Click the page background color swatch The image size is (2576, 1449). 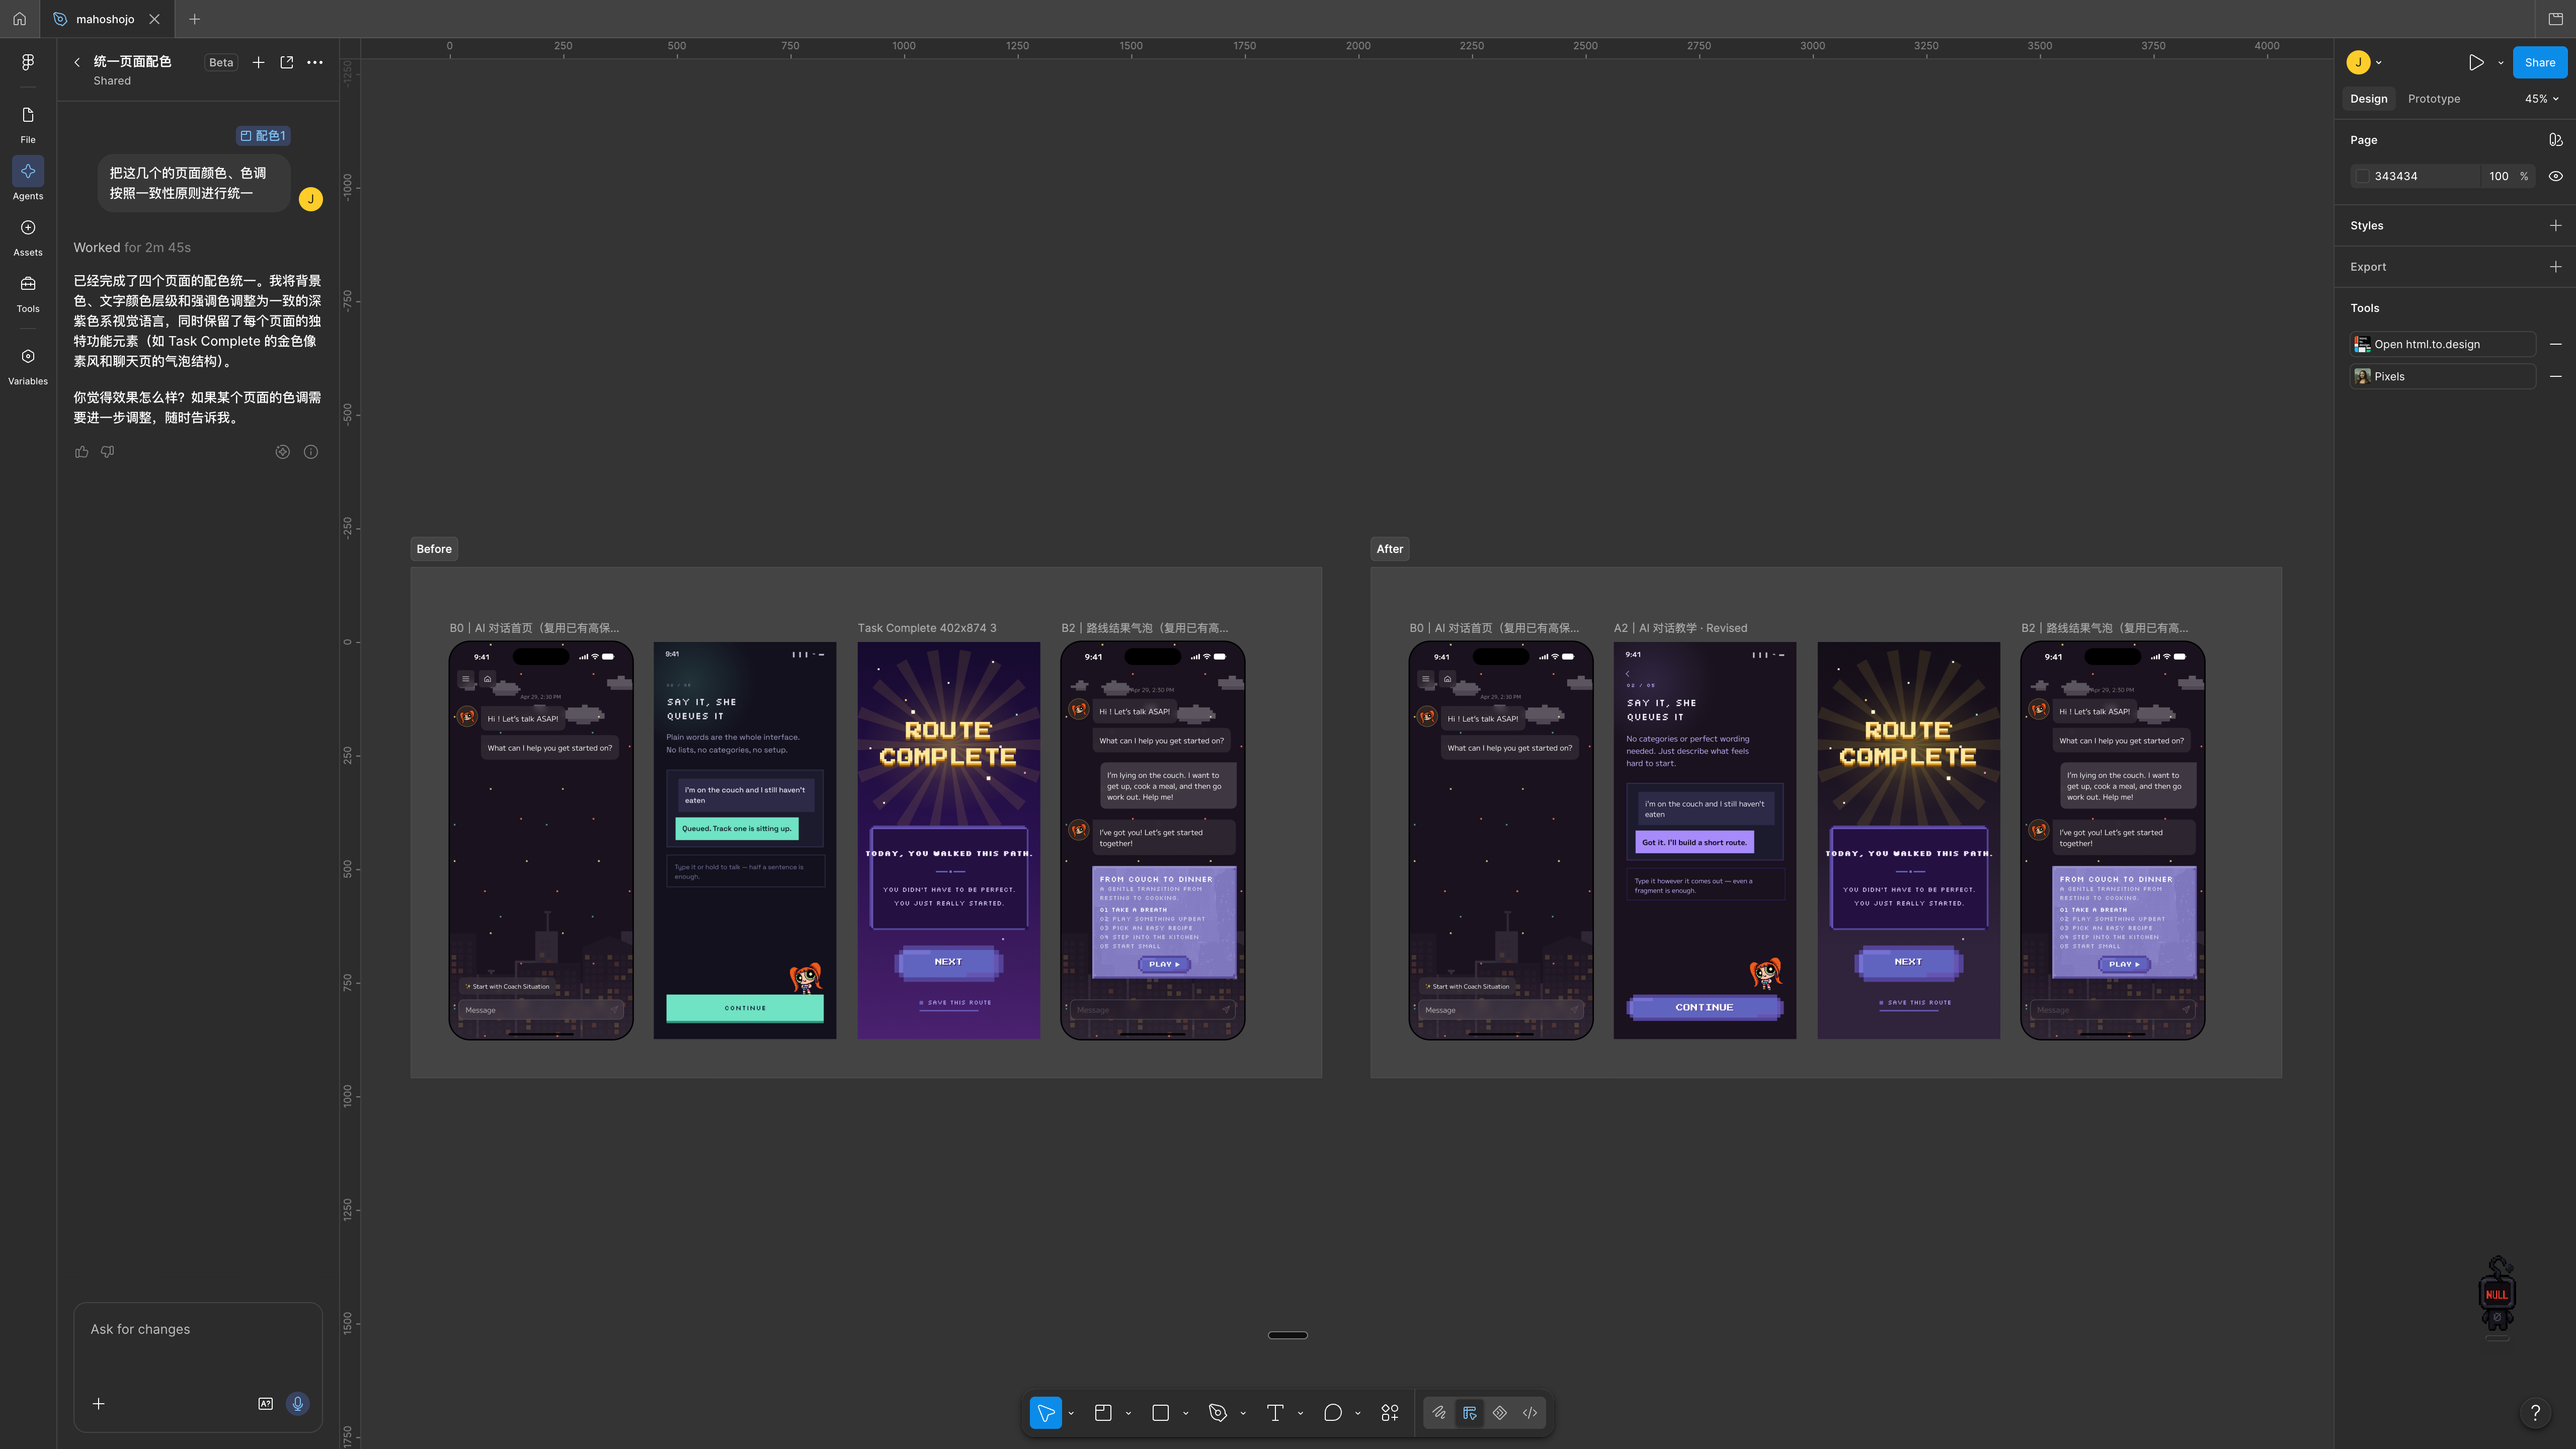[2362, 176]
